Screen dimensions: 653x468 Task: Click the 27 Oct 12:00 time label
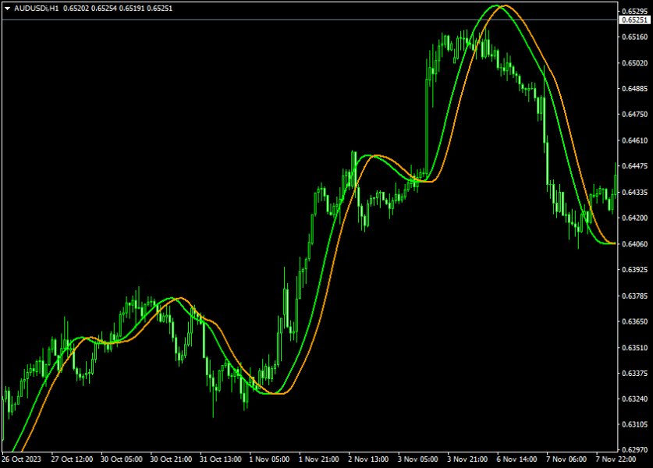pyautogui.click(x=72, y=459)
